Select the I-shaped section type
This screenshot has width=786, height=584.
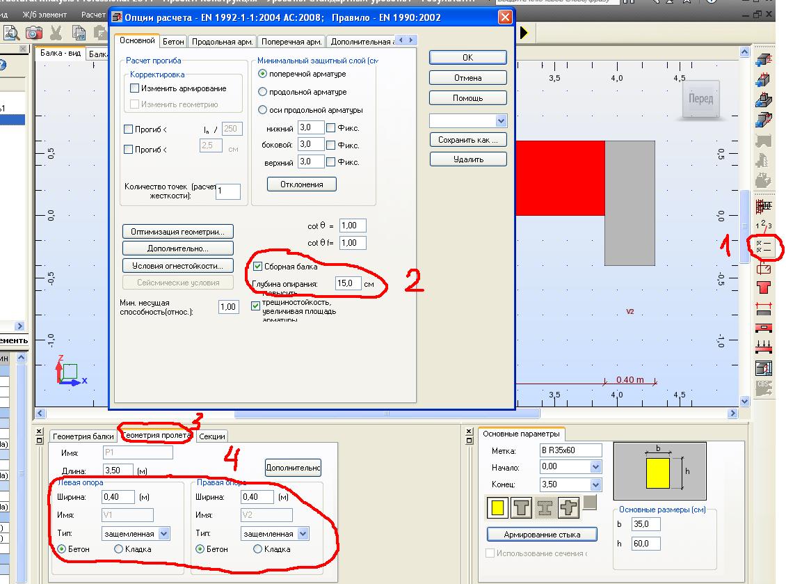[545, 507]
